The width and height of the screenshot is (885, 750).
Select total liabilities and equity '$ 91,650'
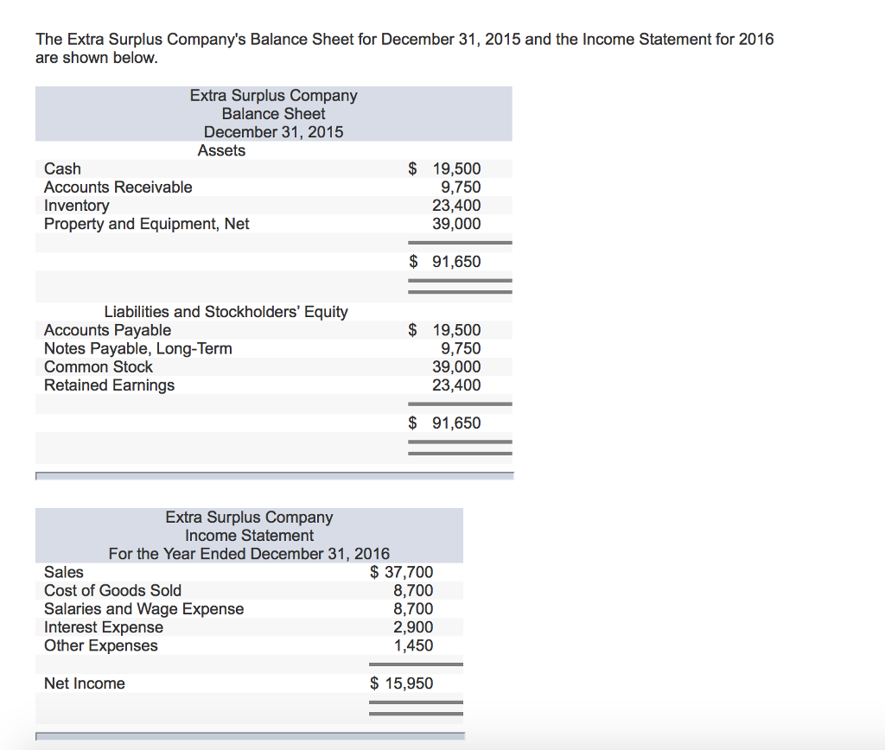(x=445, y=423)
